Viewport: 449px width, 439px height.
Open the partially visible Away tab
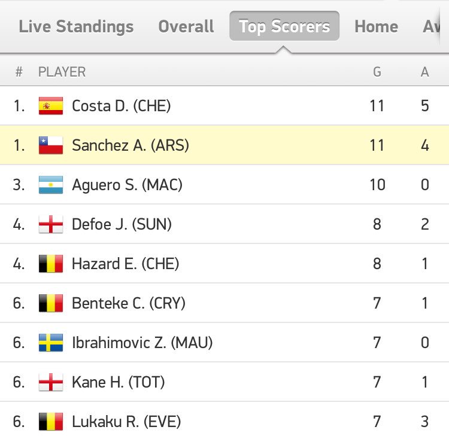pyautogui.click(x=431, y=26)
